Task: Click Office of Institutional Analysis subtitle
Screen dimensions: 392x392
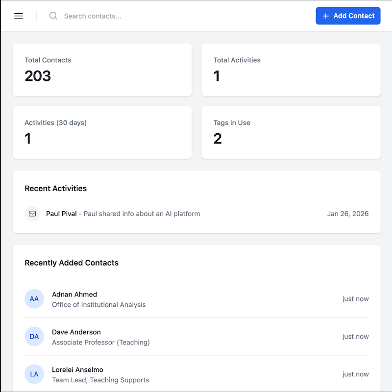Action: (x=99, y=305)
